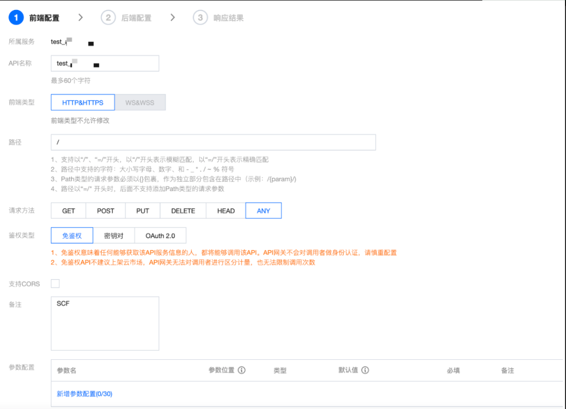Click the API名称 input field

pos(105,63)
